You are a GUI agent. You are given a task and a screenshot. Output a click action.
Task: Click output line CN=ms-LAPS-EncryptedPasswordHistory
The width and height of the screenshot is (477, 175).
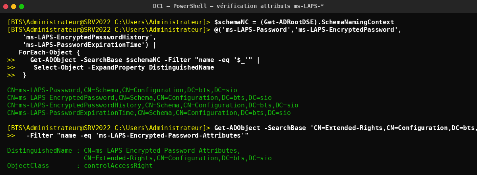[x=153, y=105]
